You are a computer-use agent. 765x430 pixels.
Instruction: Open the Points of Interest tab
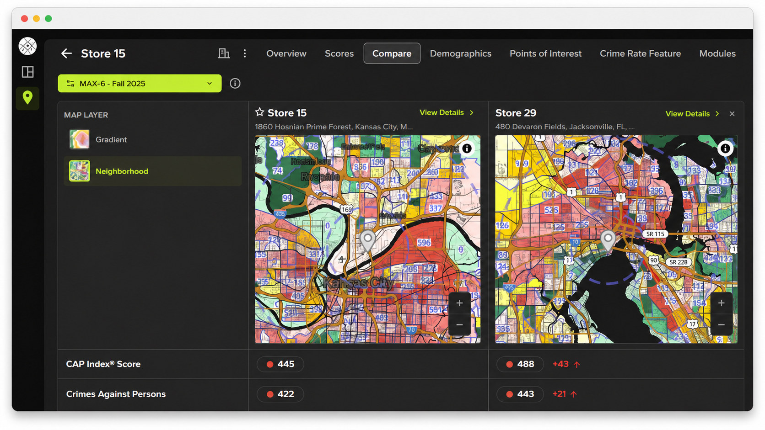click(545, 53)
